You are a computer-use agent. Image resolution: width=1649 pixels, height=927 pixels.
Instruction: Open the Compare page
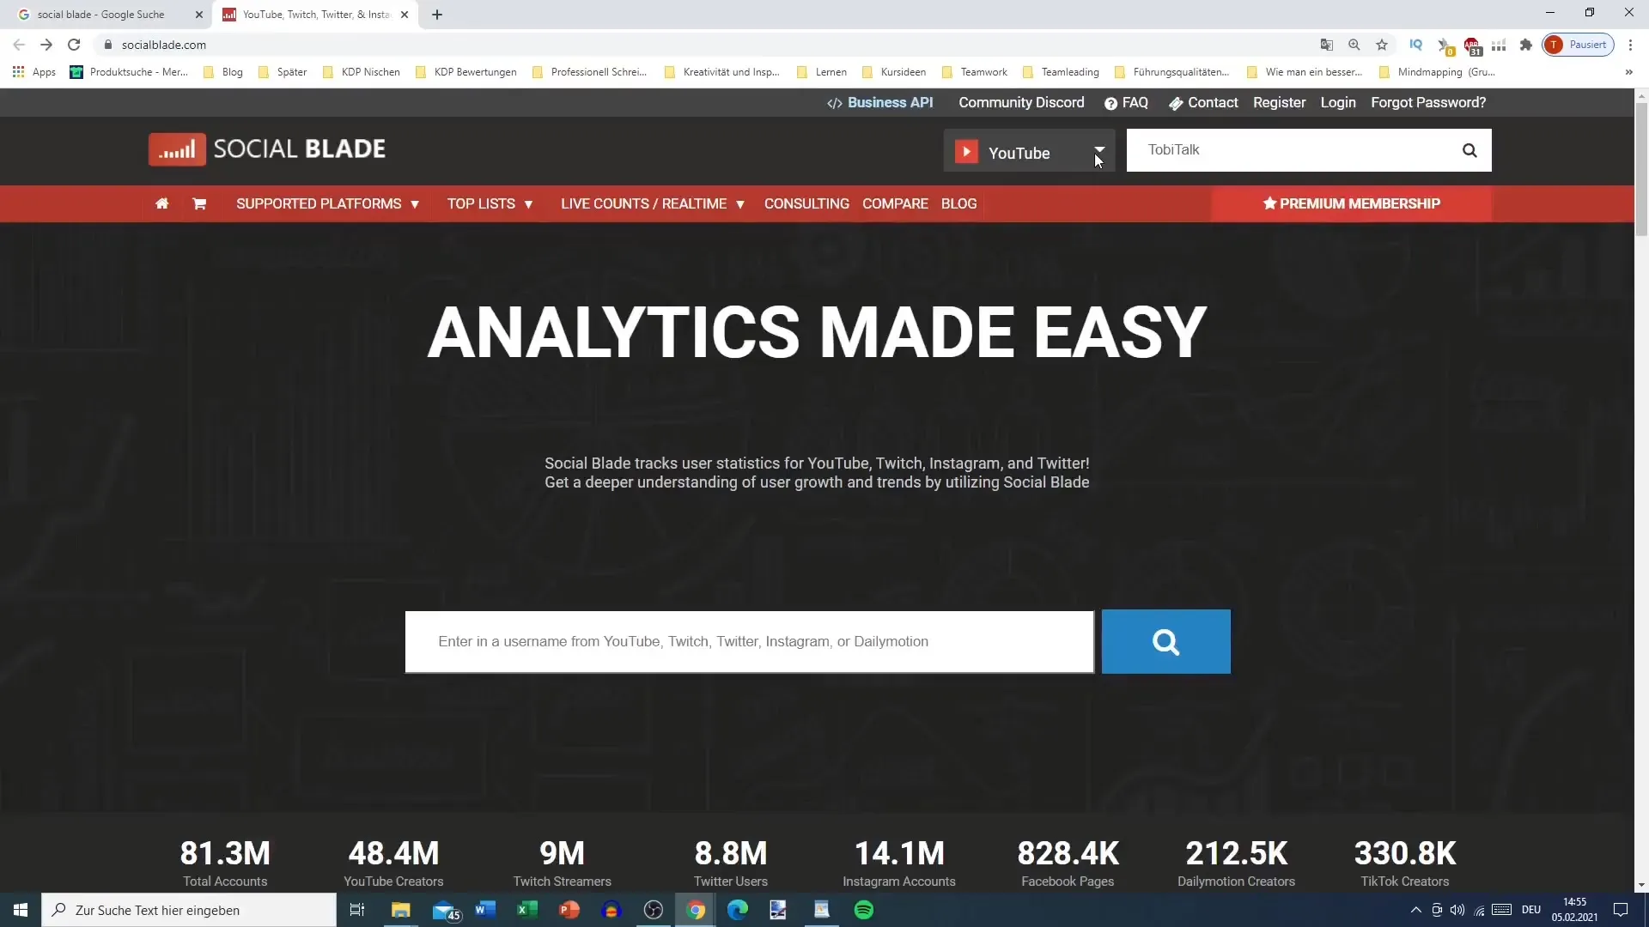895,203
